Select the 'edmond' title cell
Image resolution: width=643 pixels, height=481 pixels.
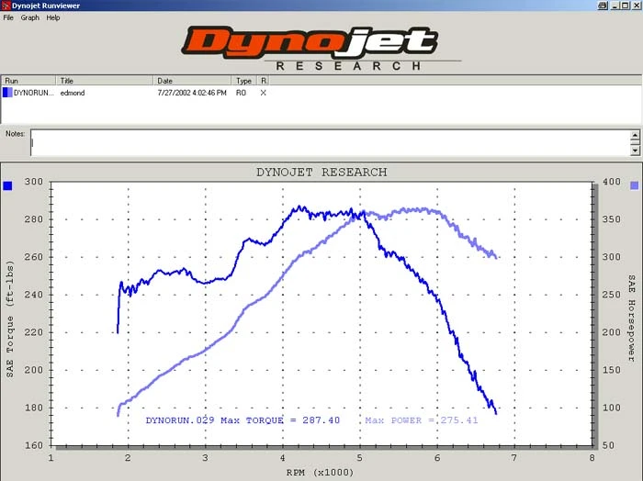(x=73, y=93)
